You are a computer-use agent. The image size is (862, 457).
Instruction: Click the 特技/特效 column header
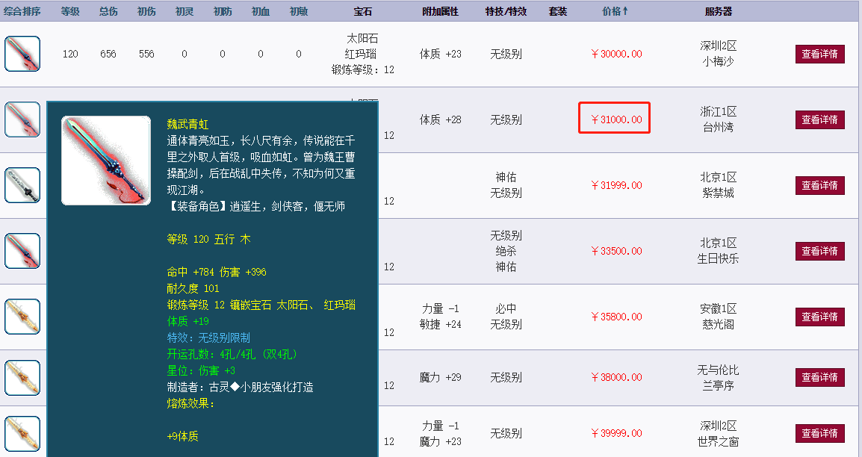(506, 10)
